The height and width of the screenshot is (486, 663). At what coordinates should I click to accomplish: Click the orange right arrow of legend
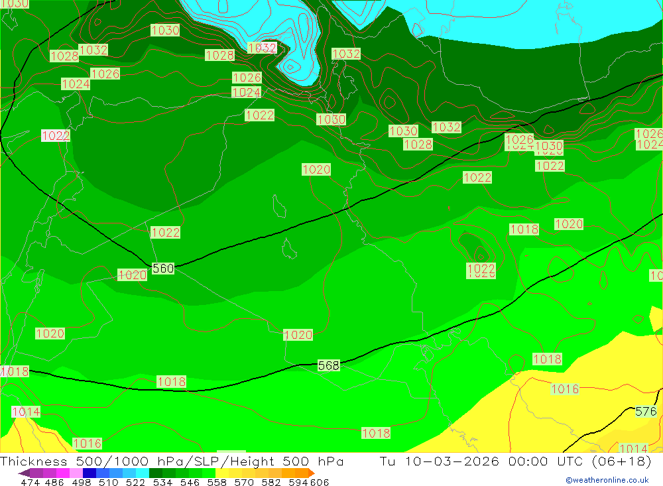(x=312, y=473)
